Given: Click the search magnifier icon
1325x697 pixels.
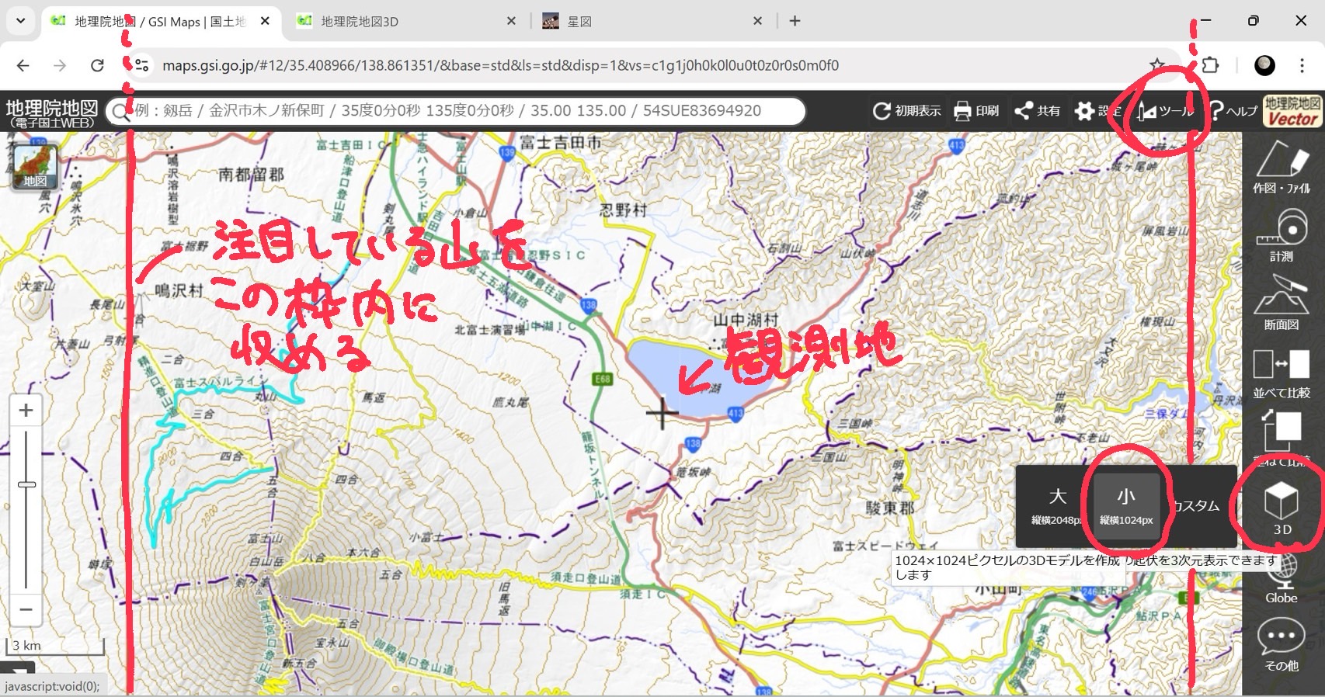Looking at the screenshot, I should [x=120, y=112].
